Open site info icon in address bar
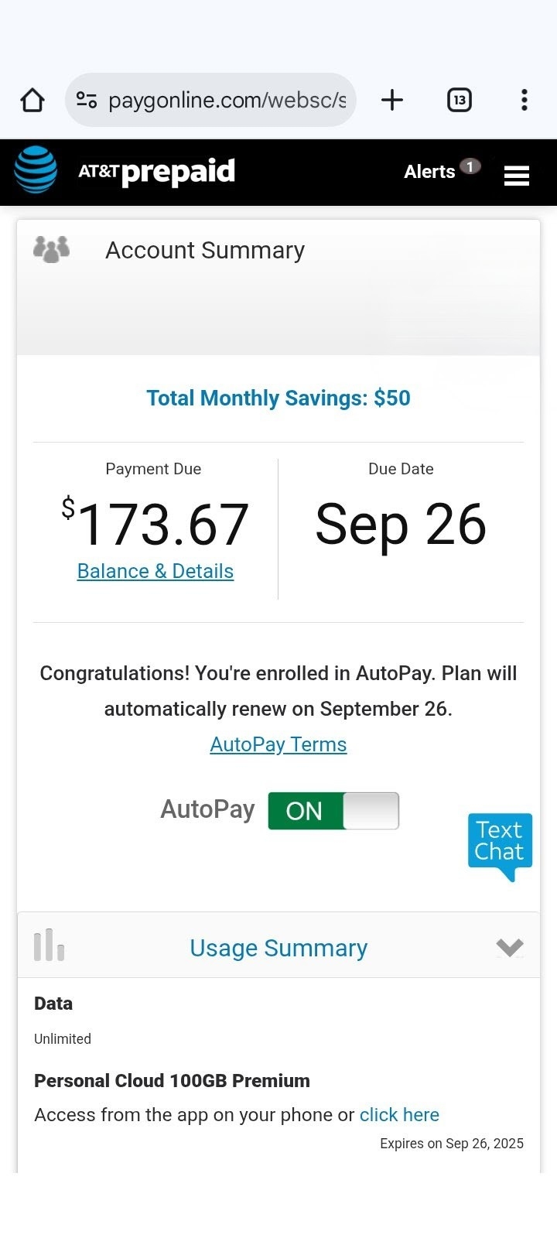Viewport: 557px width, 1238px height. (87, 100)
